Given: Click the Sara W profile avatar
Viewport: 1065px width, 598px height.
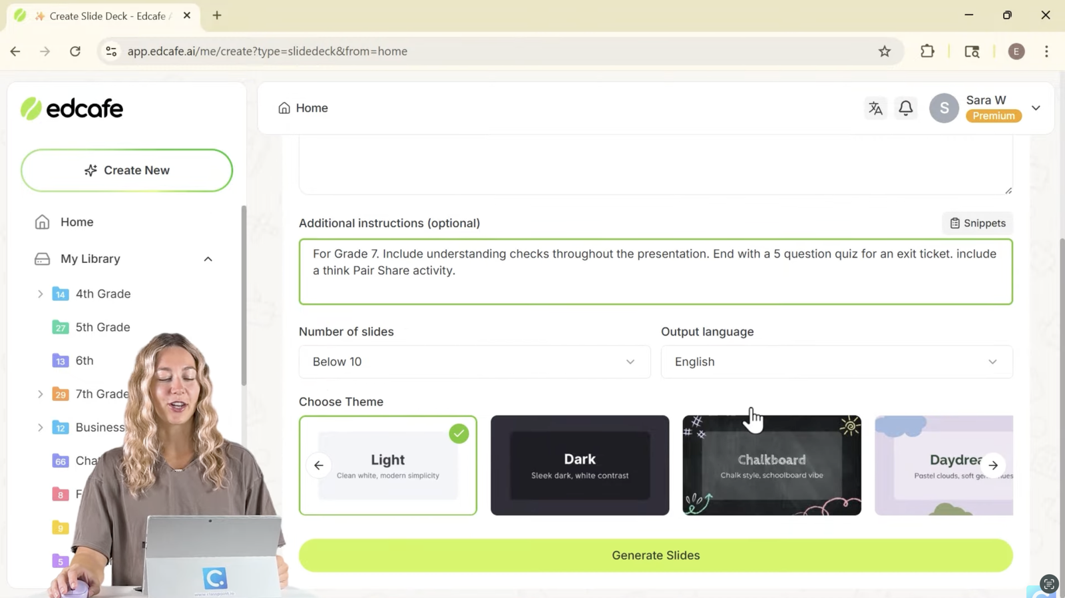Looking at the screenshot, I should click(x=943, y=108).
